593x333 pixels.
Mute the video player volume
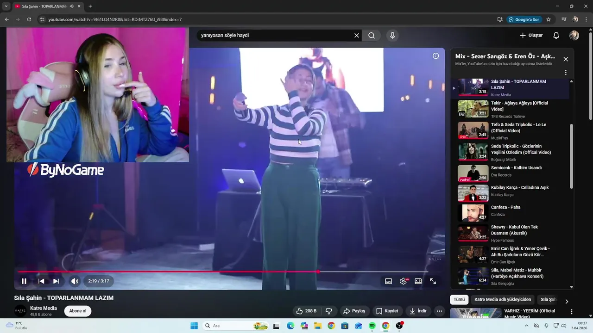tap(75, 281)
